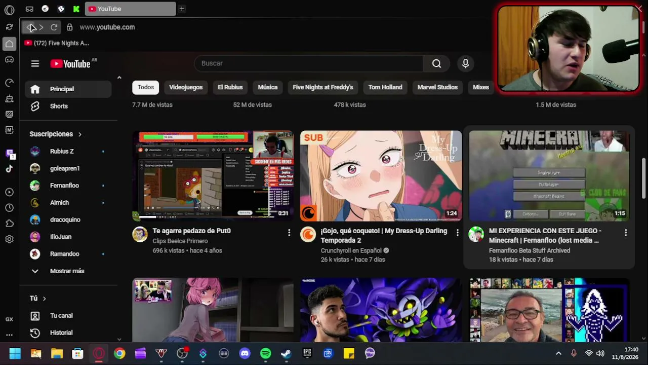Switch to the YouTube tab
This screenshot has height=365, width=648.
click(x=130, y=9)
